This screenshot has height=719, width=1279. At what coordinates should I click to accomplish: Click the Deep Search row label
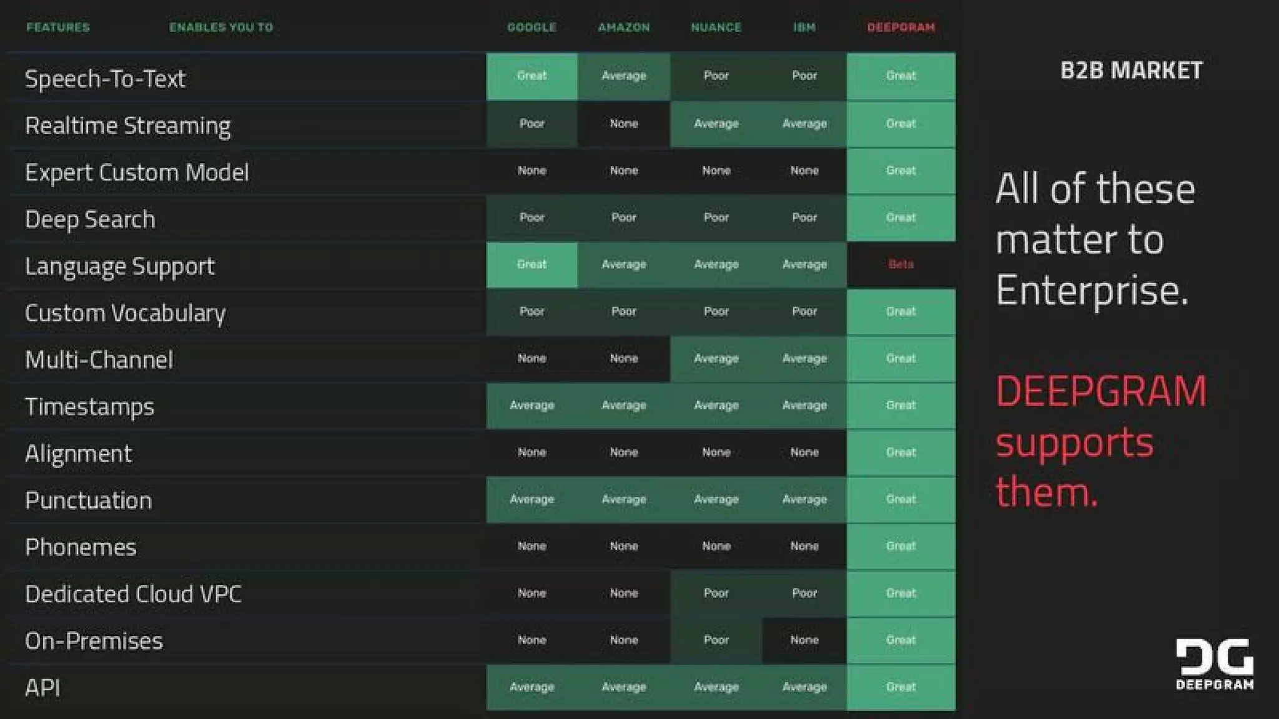[x=90, y=219]
